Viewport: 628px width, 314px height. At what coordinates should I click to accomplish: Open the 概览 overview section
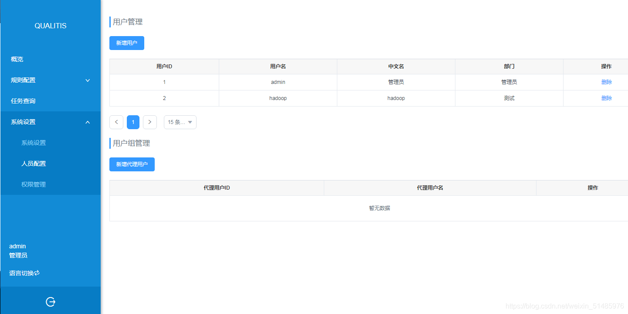[17, 59]
